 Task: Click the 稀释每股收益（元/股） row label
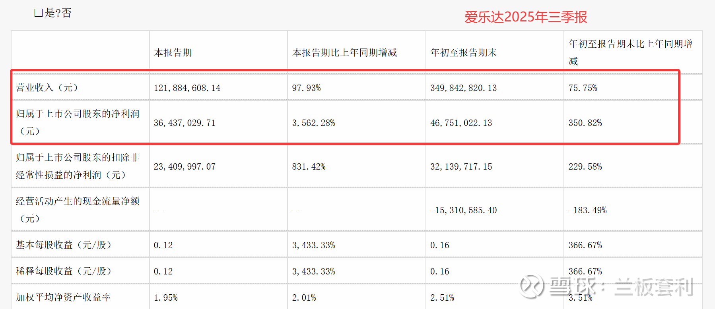coord(64,271)
